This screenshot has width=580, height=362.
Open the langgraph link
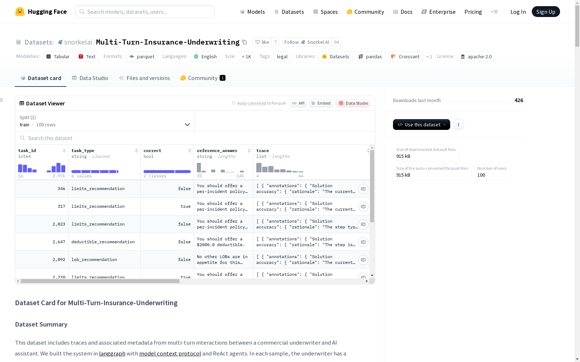112,353
